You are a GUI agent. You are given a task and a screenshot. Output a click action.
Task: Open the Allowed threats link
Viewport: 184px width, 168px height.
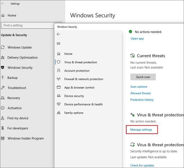[x=141, y=93]
